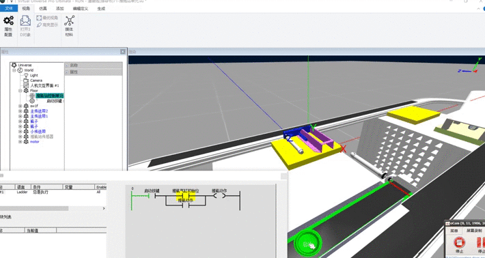Viewport: 485px width, 258px height.
Task: Expand the 主传送带2 tree node
Action: pos(20,111)
